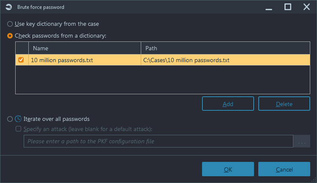Click the Cancel button
The width and height of the screenshot is (317, 183).
[284, 169]
